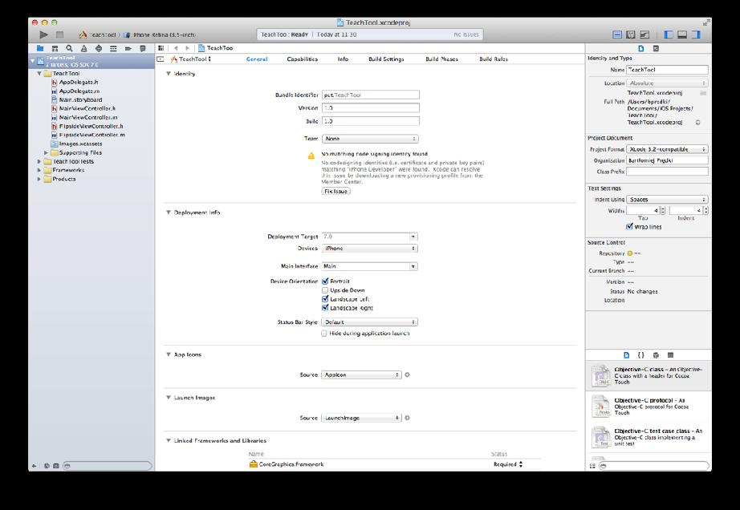Click the Bundle Identifier field
The image size is (740, 510).
[371, 95]
